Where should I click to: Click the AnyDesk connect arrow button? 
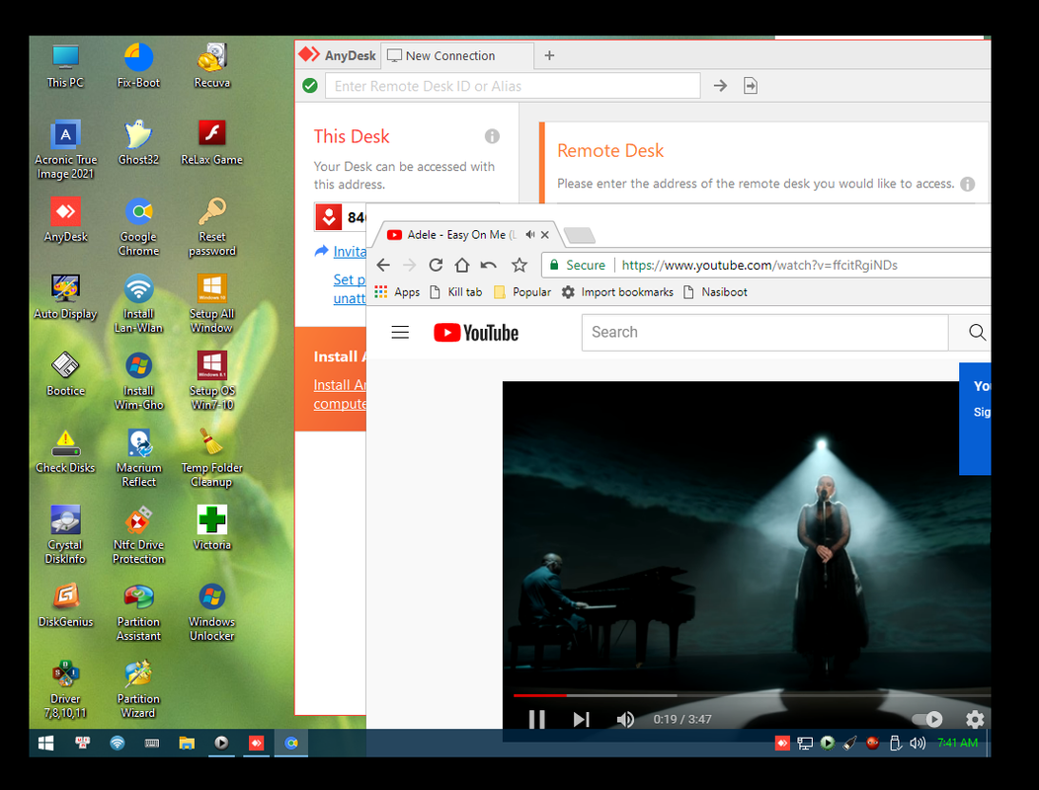tap(720, 86)
